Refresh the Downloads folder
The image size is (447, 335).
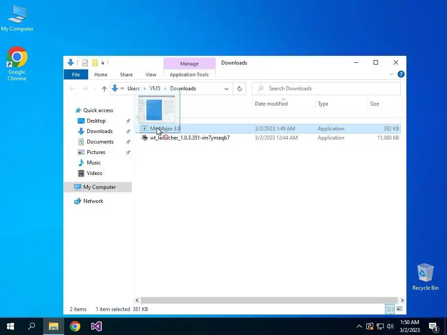pos(240,89)
